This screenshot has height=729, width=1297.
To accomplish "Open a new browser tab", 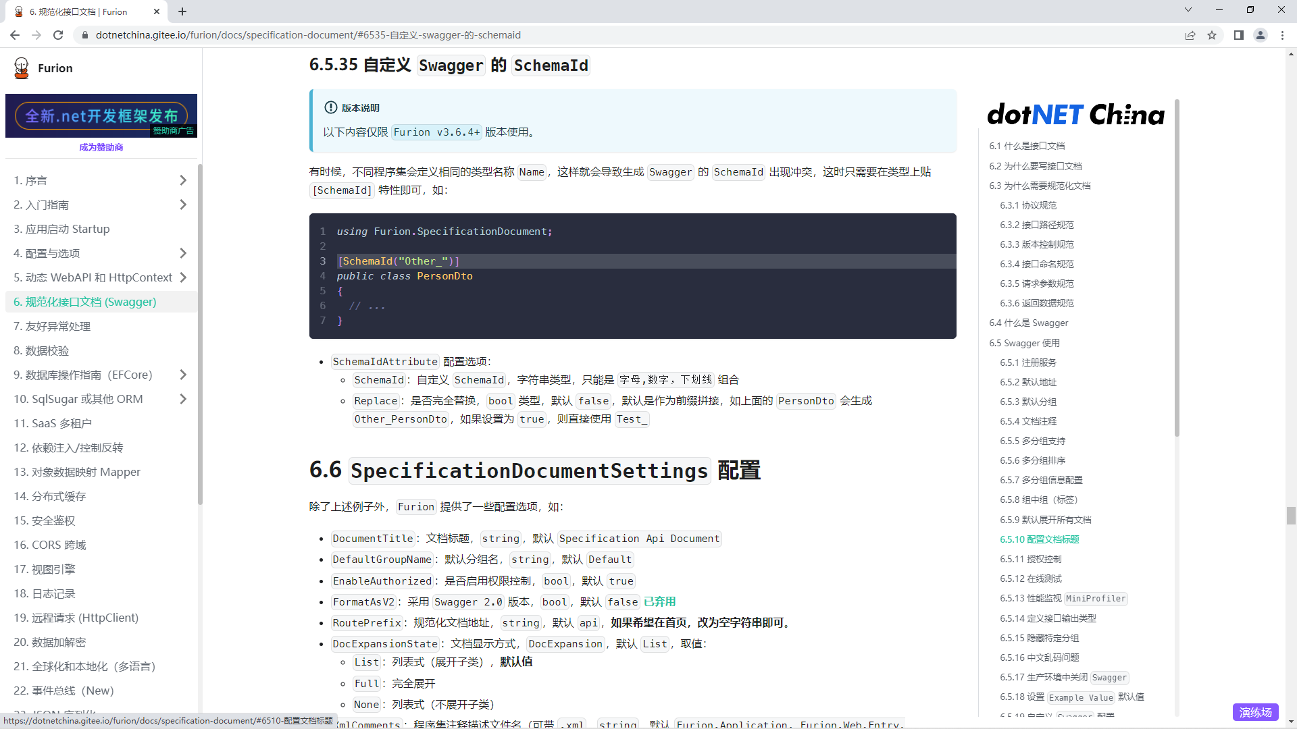I will (182, 11).
